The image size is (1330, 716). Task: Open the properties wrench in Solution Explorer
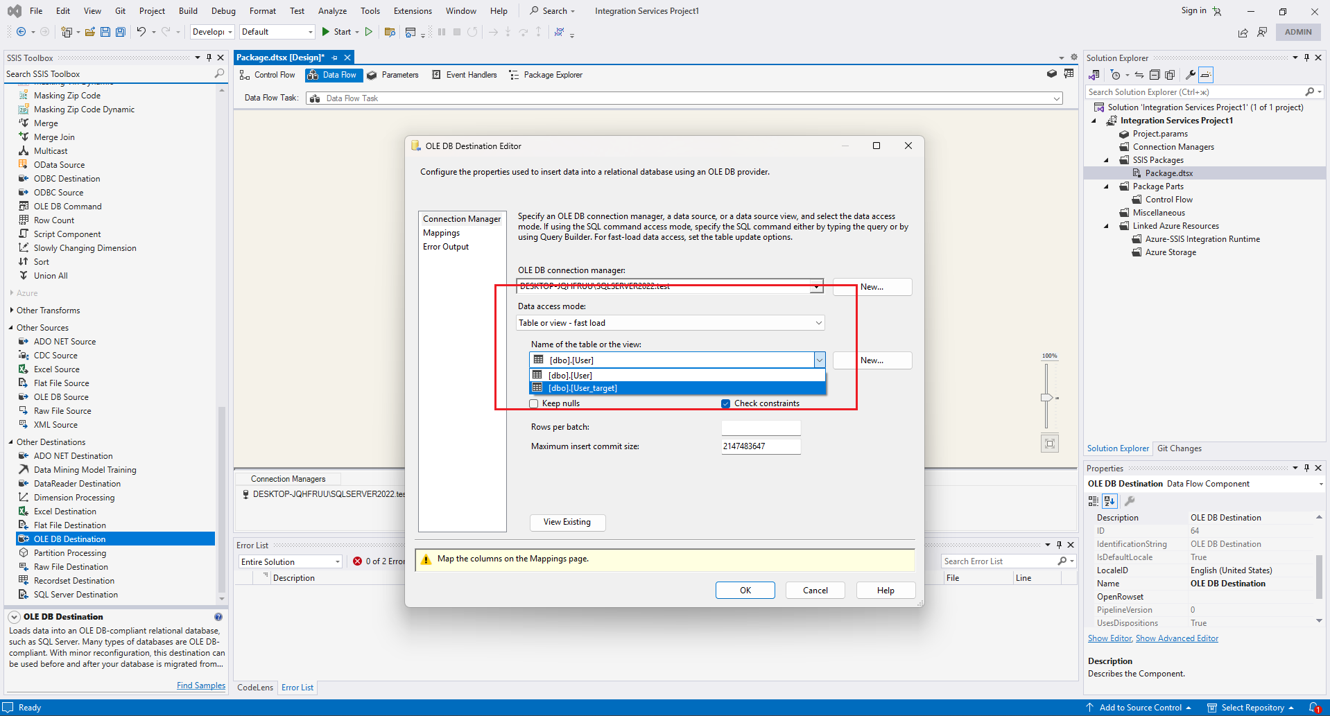(1190, 75)
